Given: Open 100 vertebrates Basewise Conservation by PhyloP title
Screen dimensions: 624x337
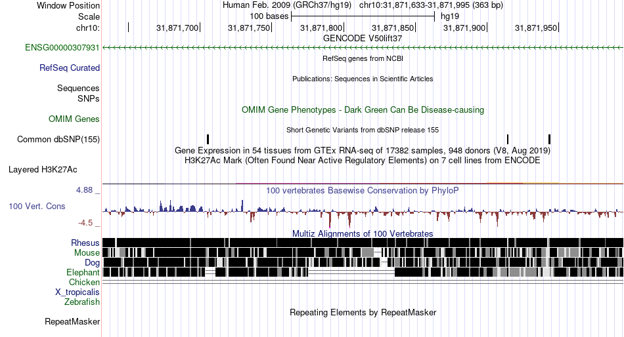Looking at the screenshot, I should [x=363, y=191].
